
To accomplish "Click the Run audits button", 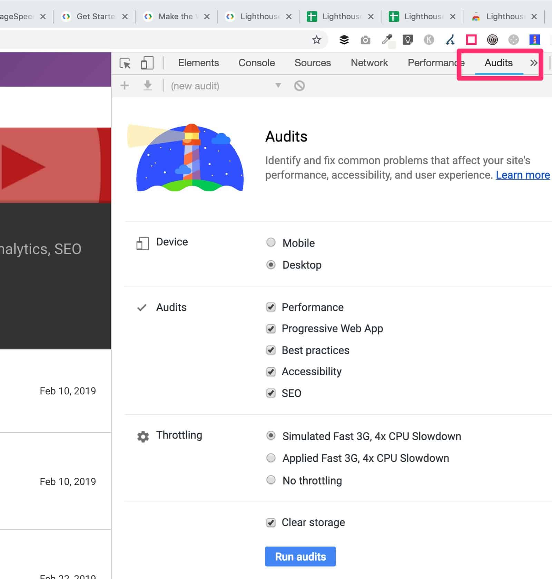I will (300, 556).
